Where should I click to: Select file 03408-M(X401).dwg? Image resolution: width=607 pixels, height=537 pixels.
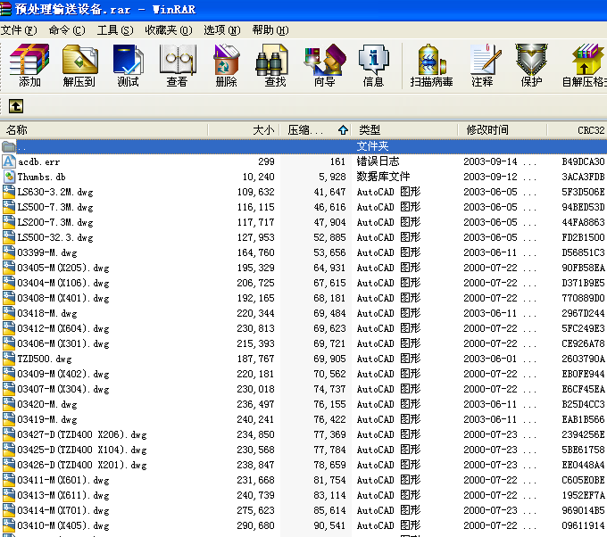point(63,298)
